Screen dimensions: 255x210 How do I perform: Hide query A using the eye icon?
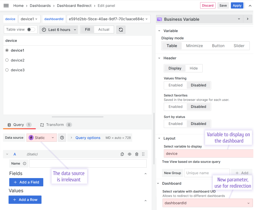(129, 154)
